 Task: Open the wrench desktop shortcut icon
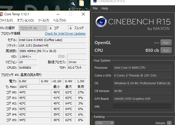coord(73,4)
